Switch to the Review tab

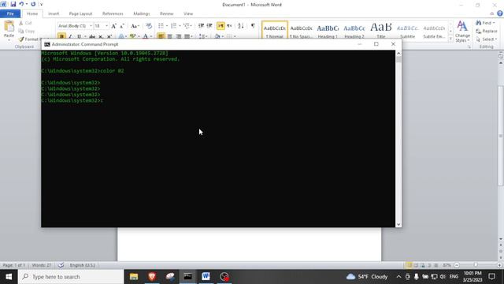(x=166, y=13)
